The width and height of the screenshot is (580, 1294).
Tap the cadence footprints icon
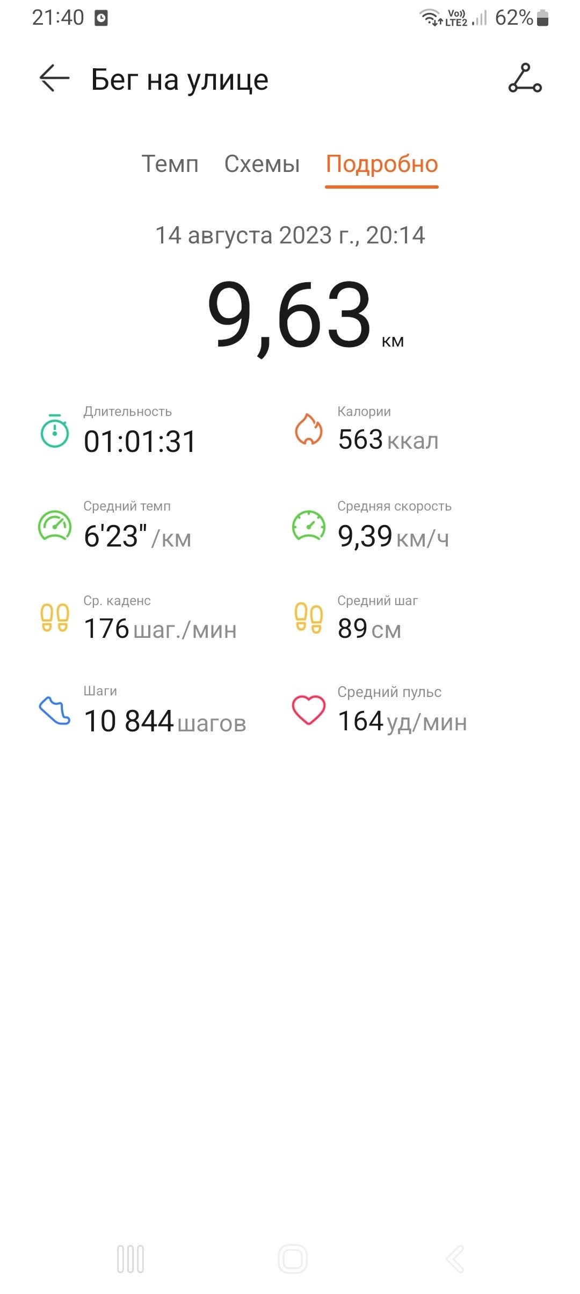point(55,618)
